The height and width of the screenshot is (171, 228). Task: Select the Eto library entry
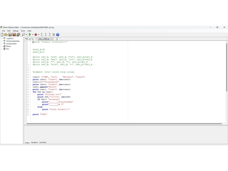click(x=7, y=49)
